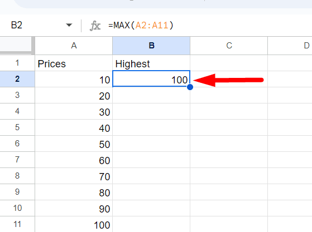Select column B header
The image size is (312, 232).
point(151,46)
